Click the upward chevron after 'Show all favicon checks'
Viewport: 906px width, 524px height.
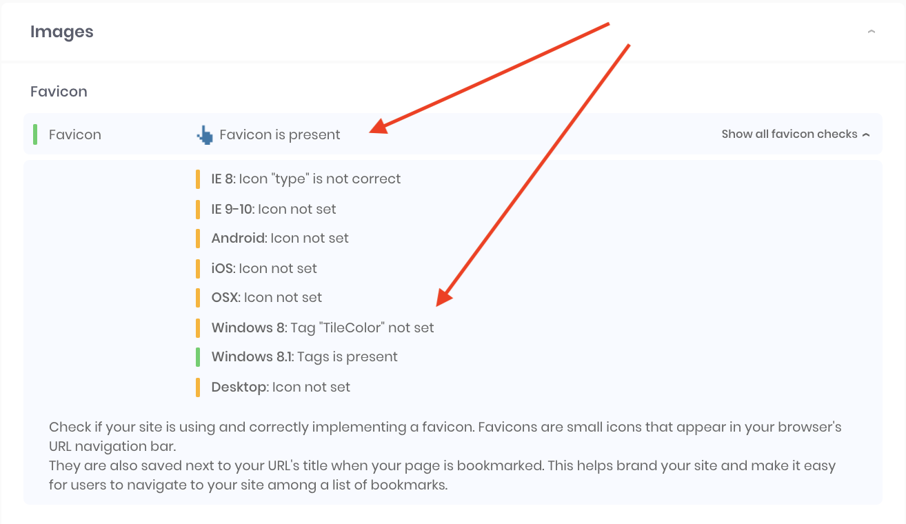[x=867, y=134]
